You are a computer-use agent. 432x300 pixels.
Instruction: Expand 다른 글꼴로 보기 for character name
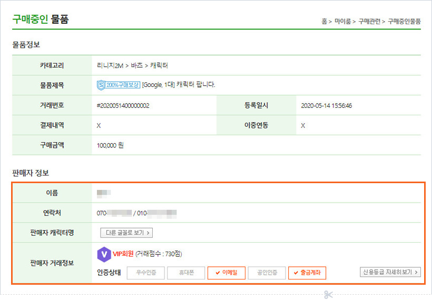point(126,233)
